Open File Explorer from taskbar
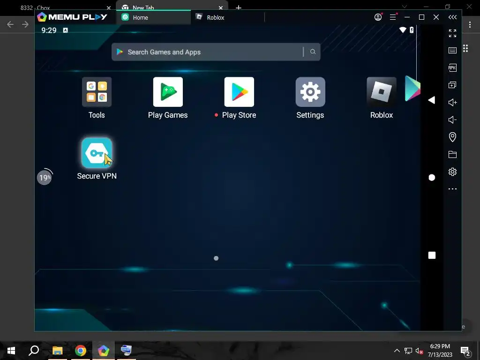480x360 pixels. pyautogui.click(x=57, y=351)
